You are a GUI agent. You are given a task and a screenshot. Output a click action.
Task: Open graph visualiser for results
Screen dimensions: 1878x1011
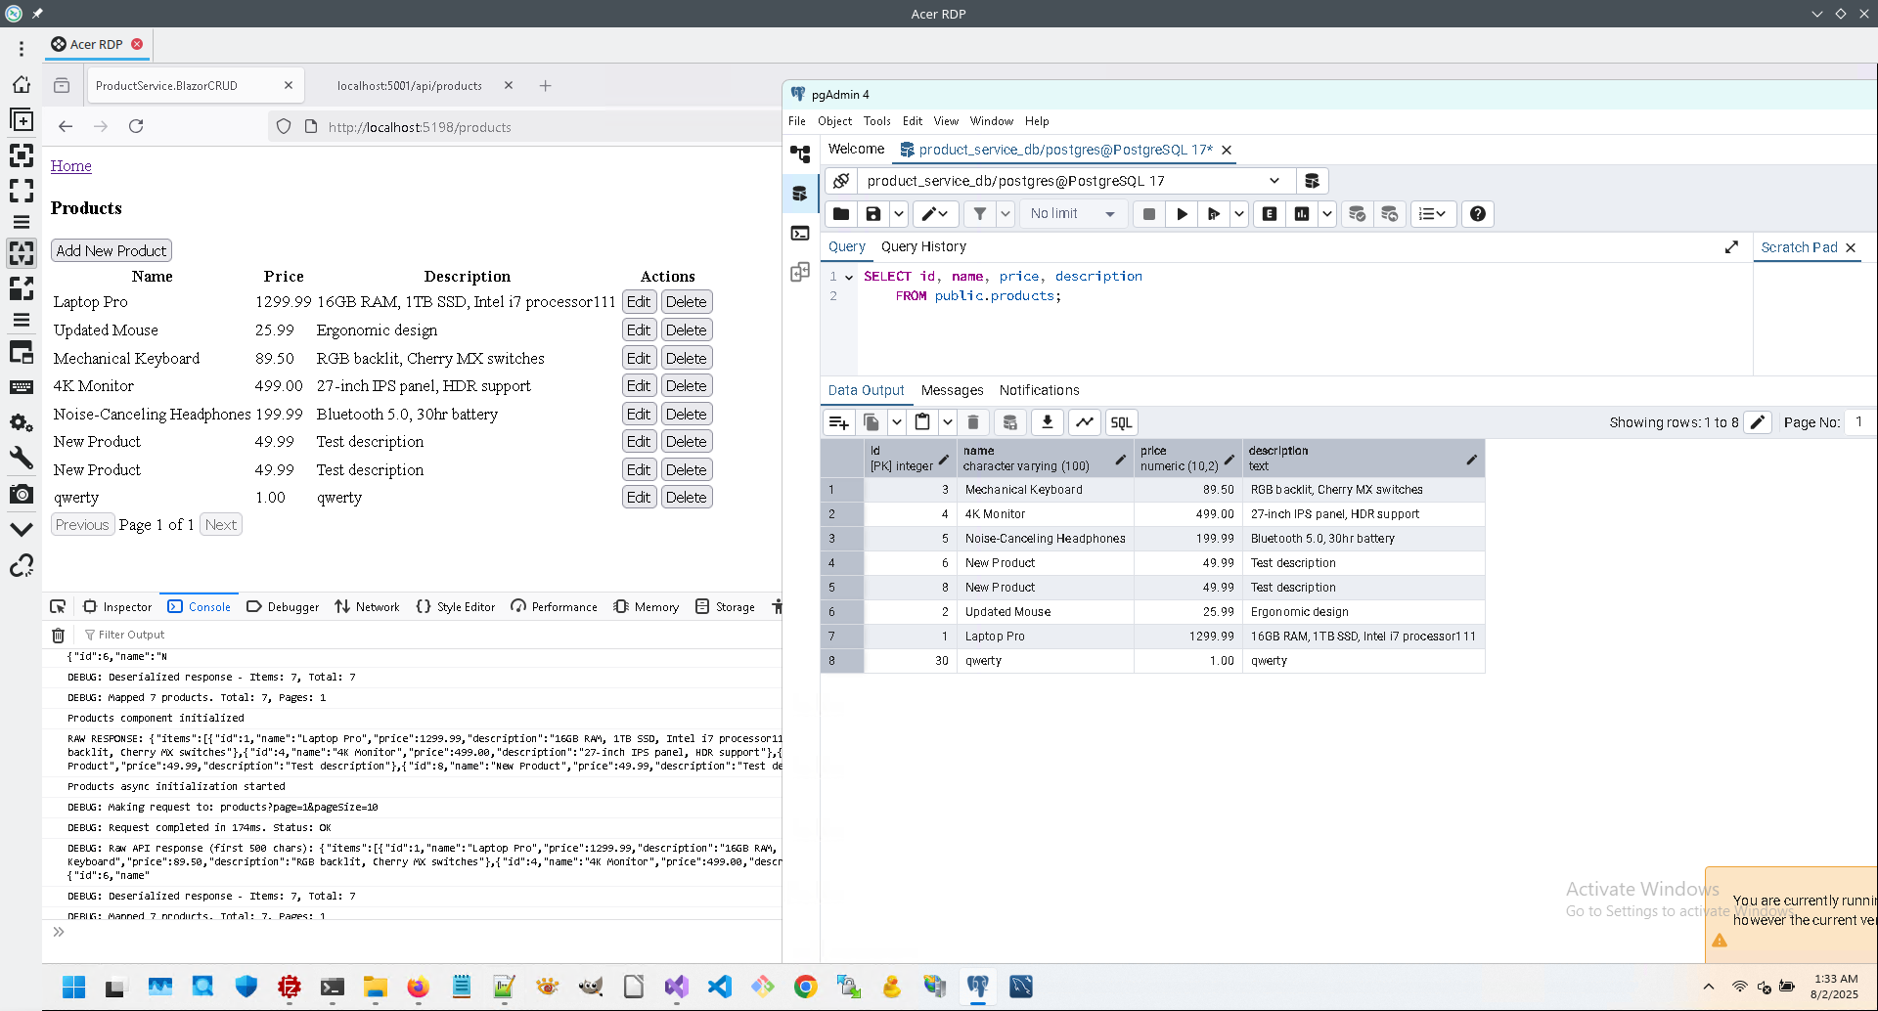[1085, 422]
